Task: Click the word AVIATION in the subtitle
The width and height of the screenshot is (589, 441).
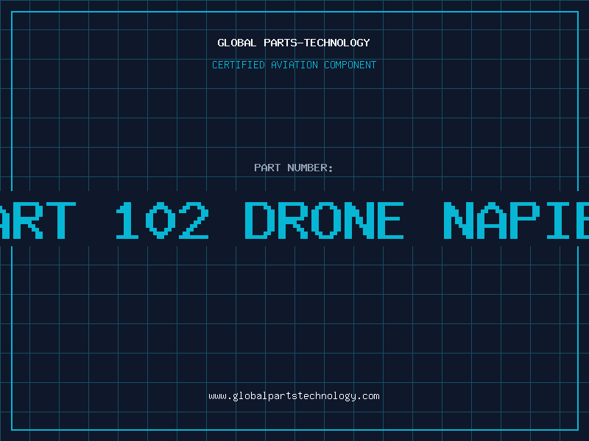Action: [x=295, y=65]
